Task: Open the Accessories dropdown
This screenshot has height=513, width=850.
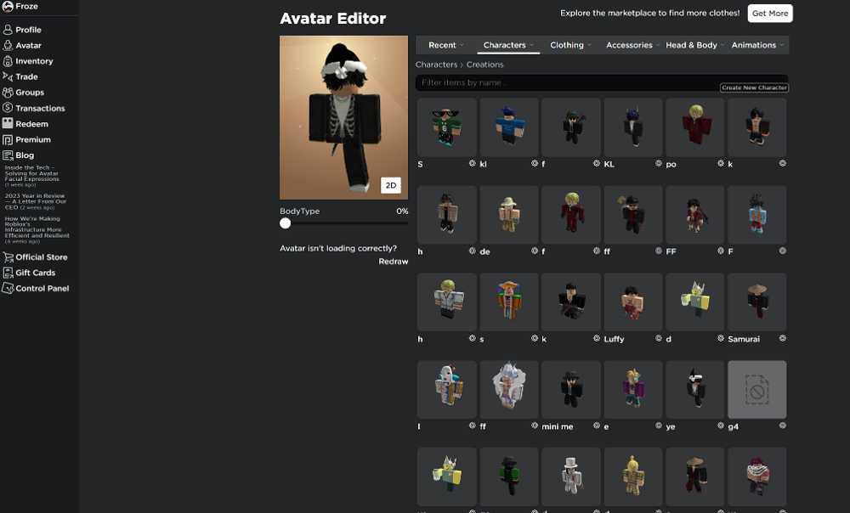Action: tap(633, 45)
